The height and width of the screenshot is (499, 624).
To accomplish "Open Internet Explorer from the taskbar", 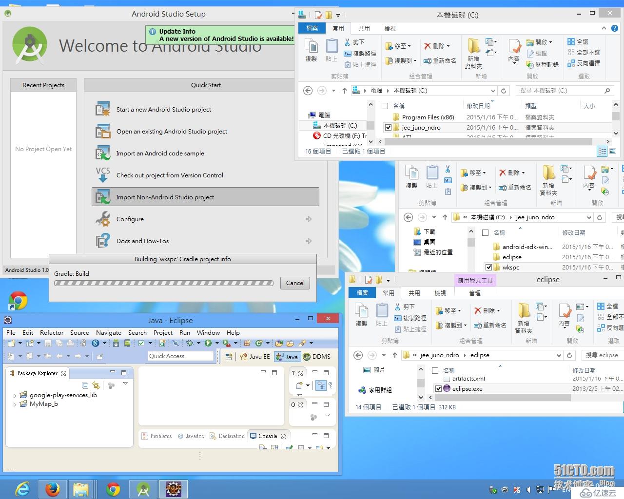I will coord(22,489).
